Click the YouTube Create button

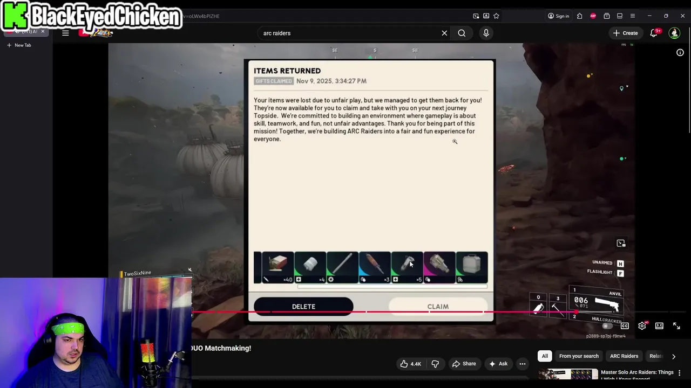click(x=625, y=33)
